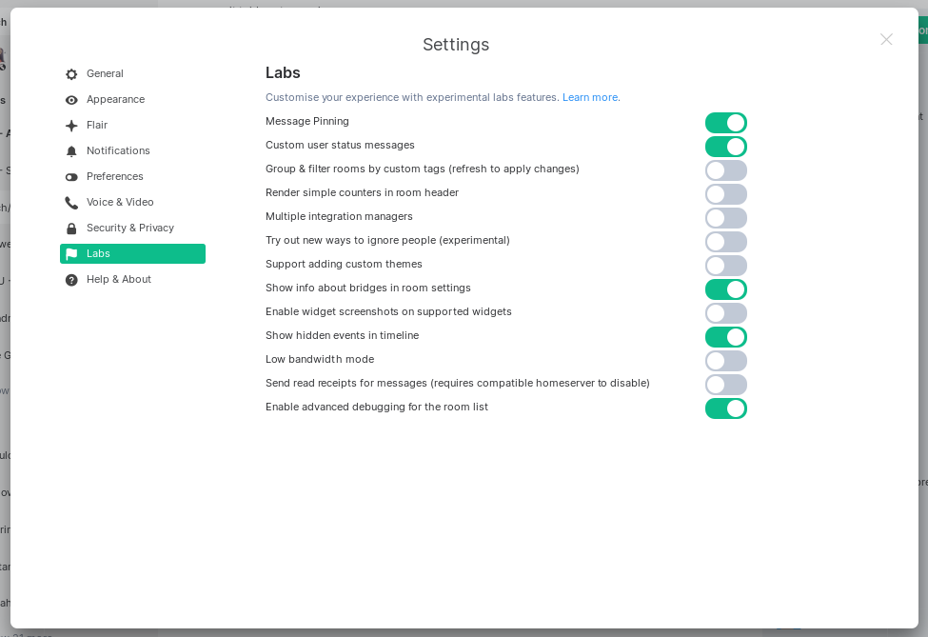Click the Preferences toggle icon

(x=71, y=177)
